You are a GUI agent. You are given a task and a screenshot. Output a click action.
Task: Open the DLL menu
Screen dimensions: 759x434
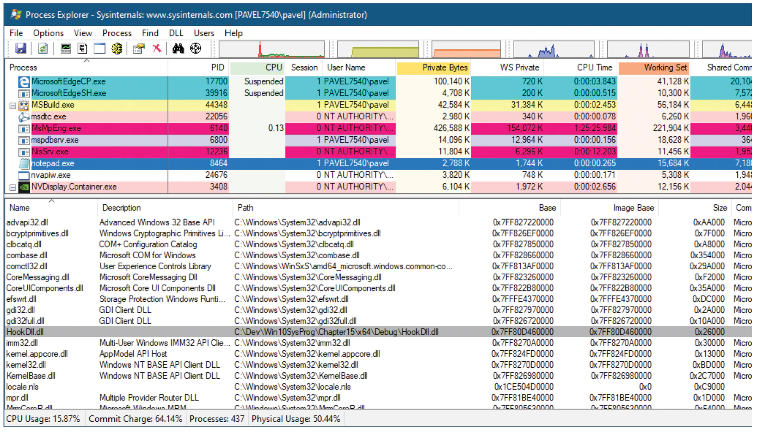(176, 33)
